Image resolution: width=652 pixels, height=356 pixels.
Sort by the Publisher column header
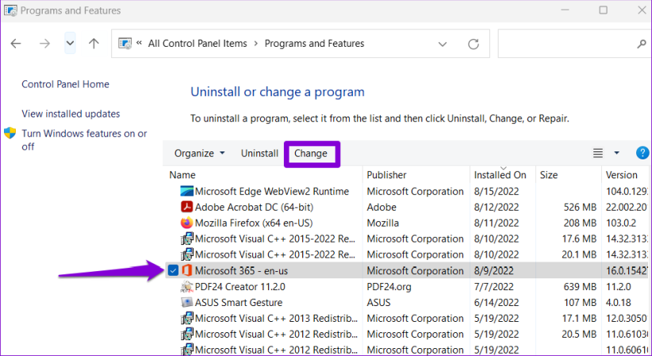pyautogui.click(x=386, y=175)
